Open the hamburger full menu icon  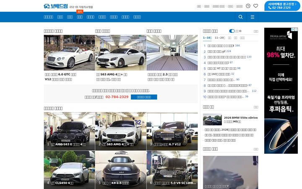(x=253, y=17)
